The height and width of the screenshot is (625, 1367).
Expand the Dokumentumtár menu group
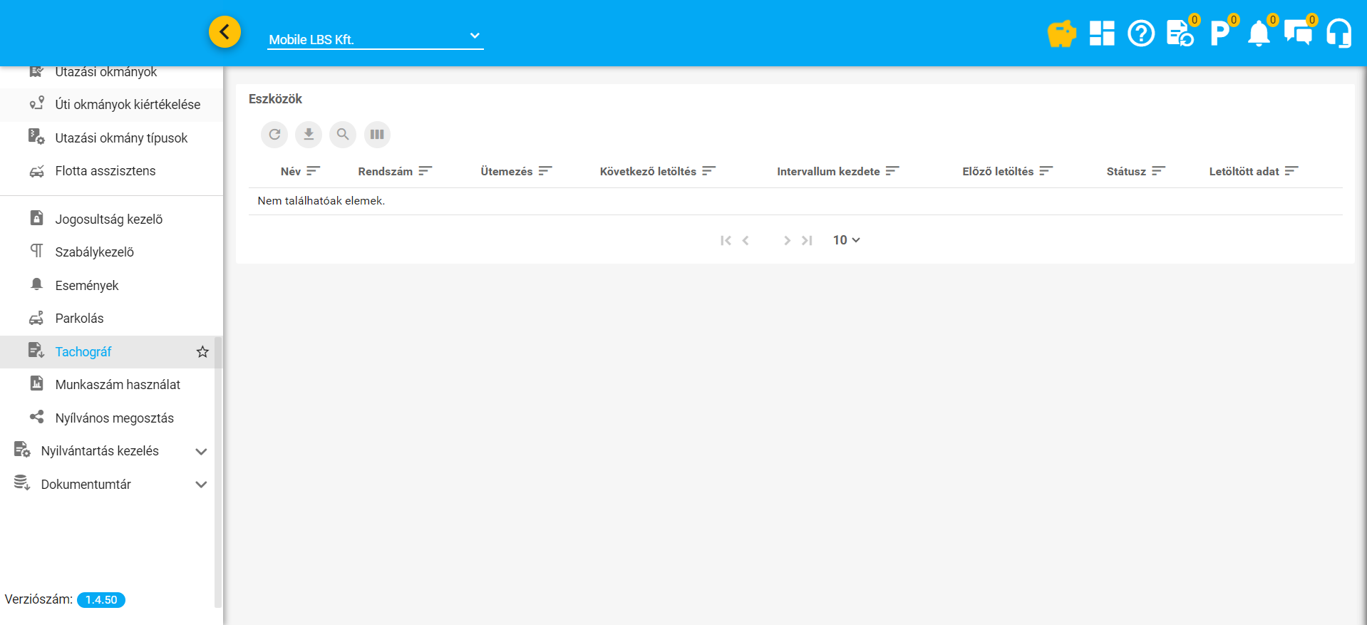[201, 485]
